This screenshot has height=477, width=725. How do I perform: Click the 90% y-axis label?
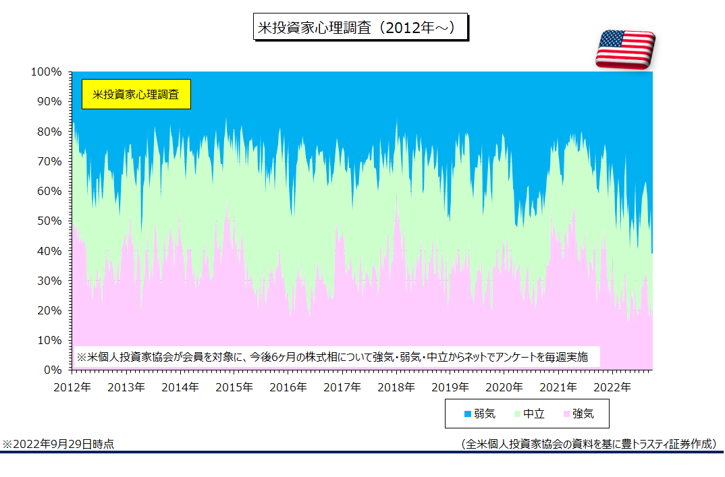click(49, 102)
